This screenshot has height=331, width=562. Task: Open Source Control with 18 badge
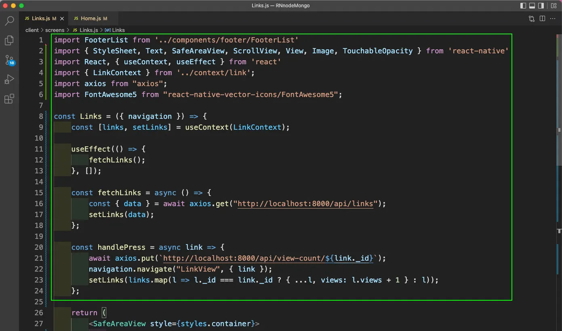9,60
